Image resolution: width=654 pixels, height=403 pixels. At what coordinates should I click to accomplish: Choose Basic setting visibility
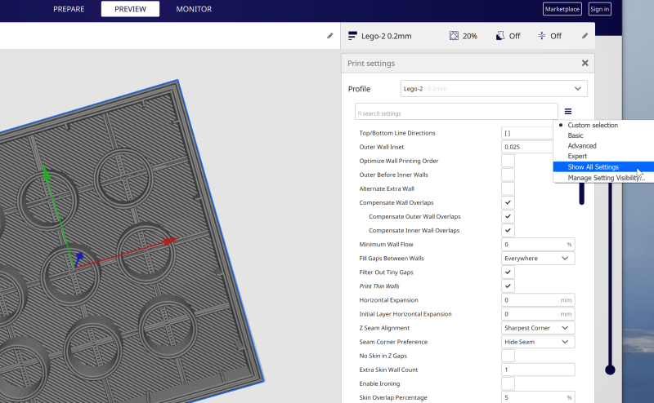click(x=576, y=135)
